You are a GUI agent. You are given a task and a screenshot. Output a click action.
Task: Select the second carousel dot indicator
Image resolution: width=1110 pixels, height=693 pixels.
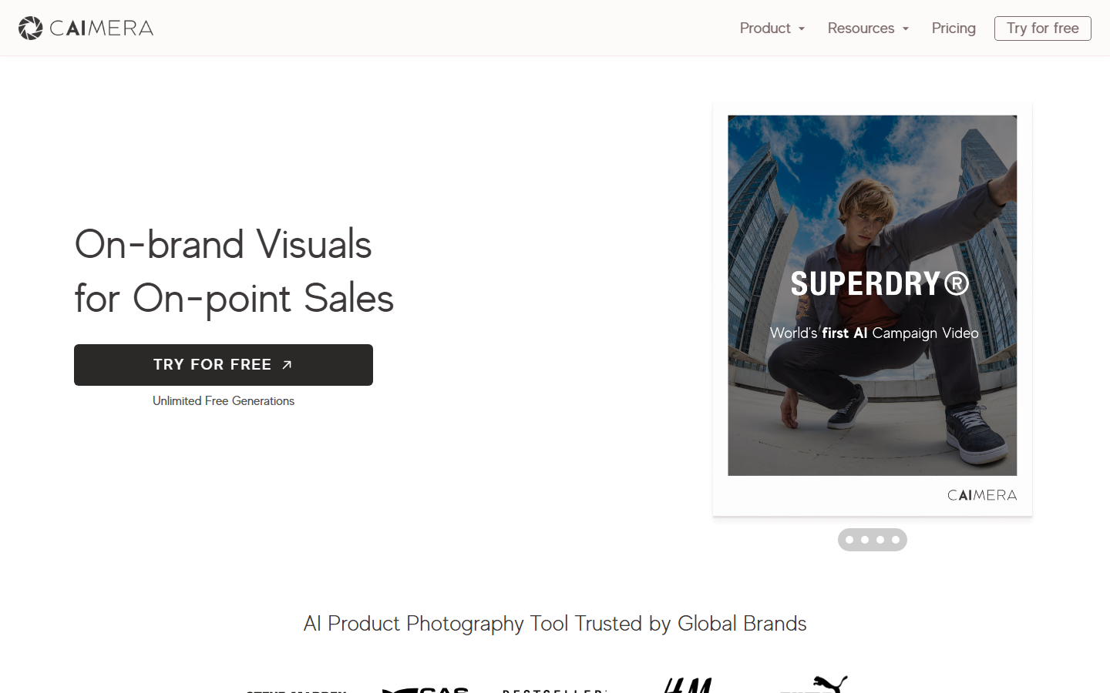pyautogui.click(x=865, y=540)
